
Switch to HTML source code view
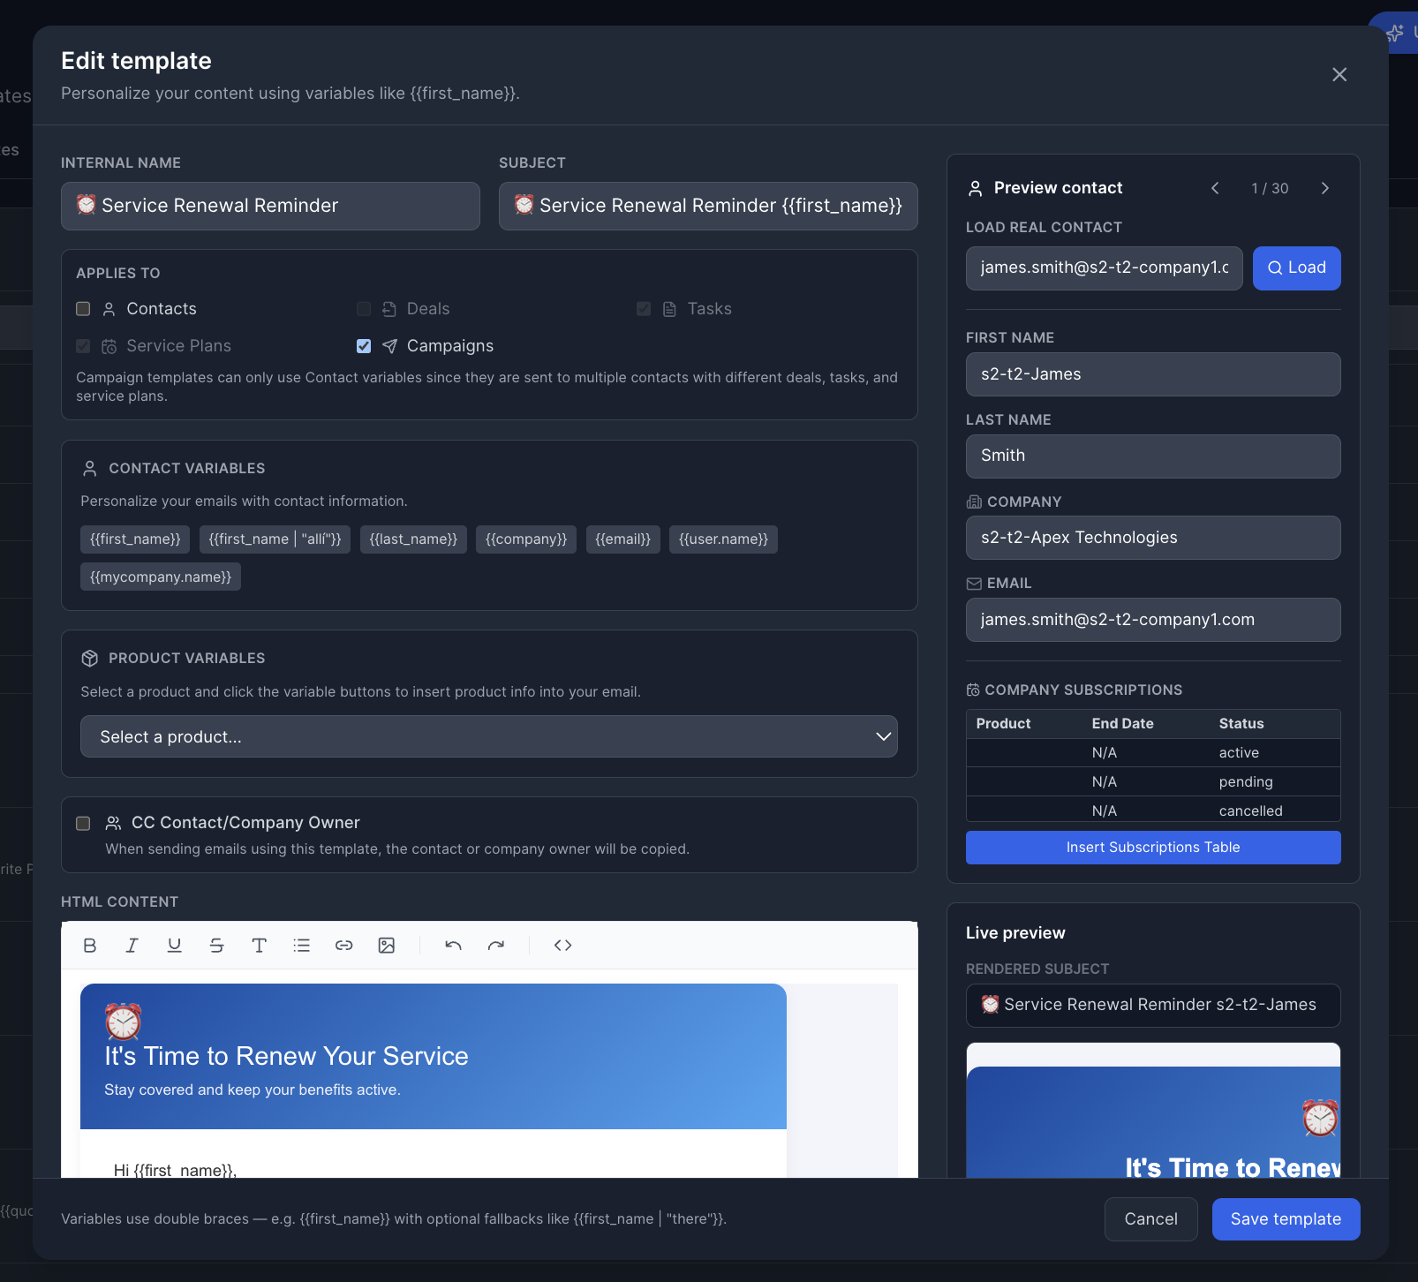pos(563,946)
